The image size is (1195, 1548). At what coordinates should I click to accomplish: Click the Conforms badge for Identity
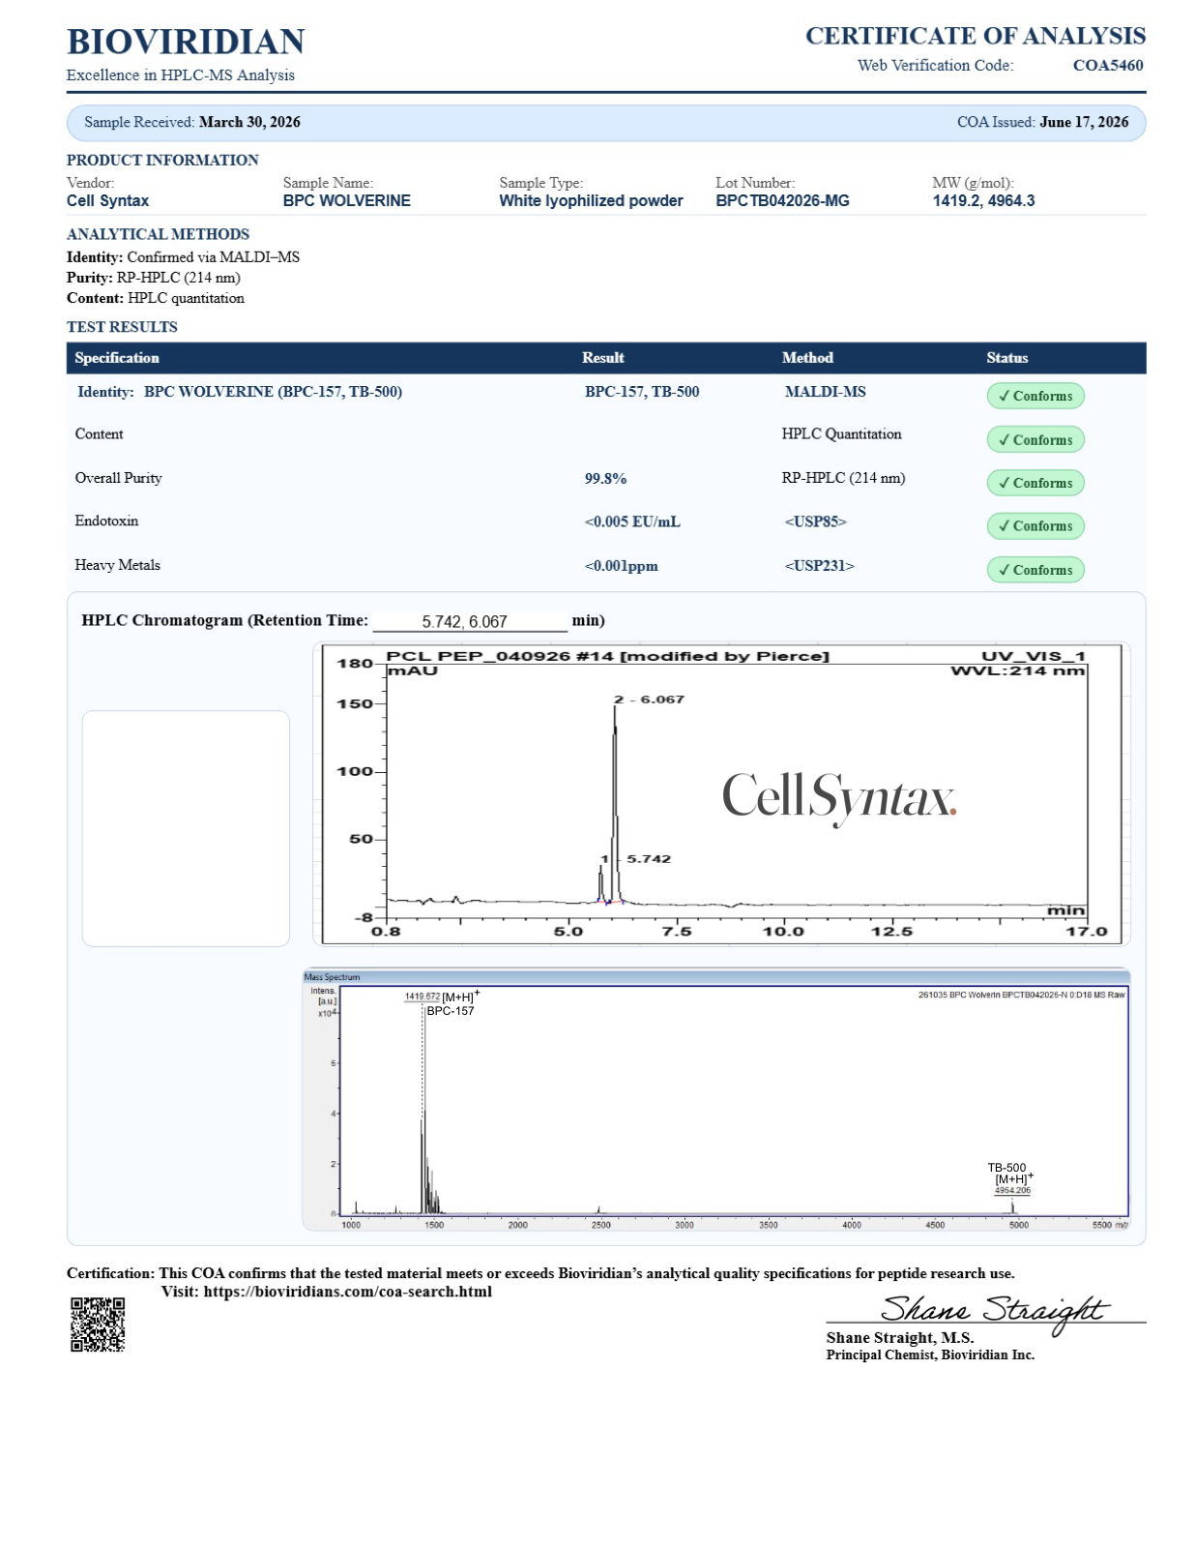click(x=1035, y=396)
